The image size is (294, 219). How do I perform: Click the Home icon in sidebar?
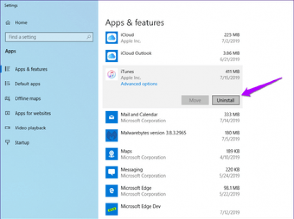pyautogui.click(x=8, y=23)
